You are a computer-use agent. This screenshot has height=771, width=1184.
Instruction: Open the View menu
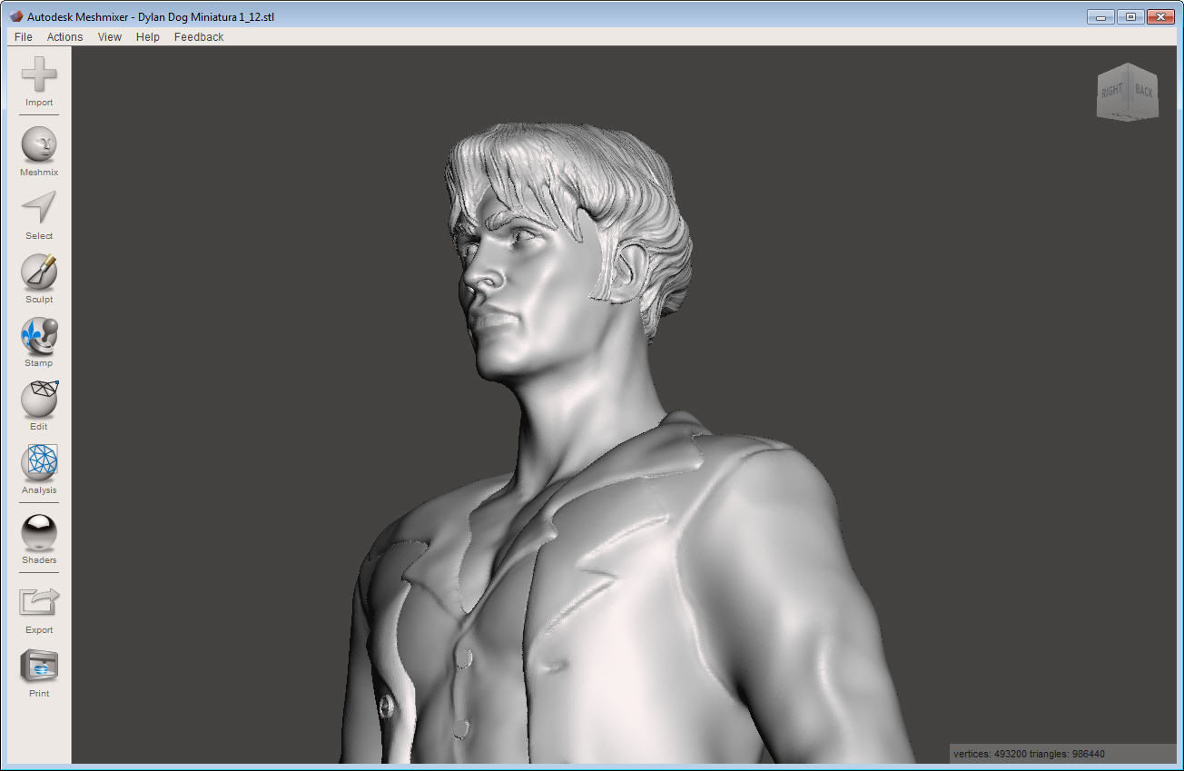[110, 37]
